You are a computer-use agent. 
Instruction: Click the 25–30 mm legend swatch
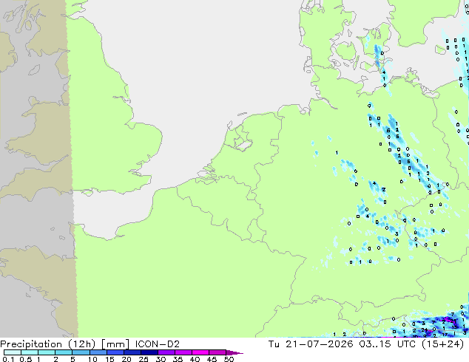coord(149,352)
